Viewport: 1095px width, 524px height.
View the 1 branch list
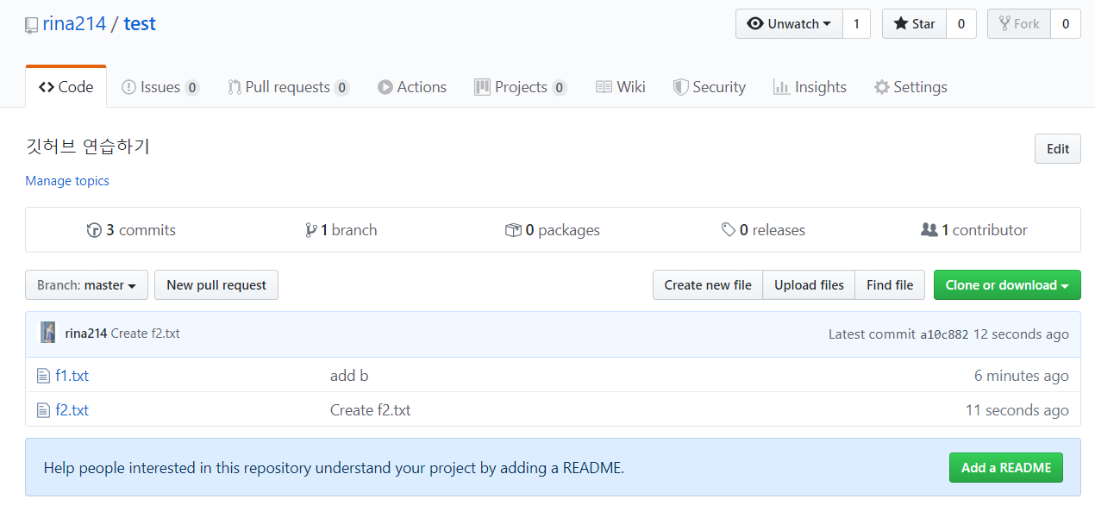tap(341, 230)
